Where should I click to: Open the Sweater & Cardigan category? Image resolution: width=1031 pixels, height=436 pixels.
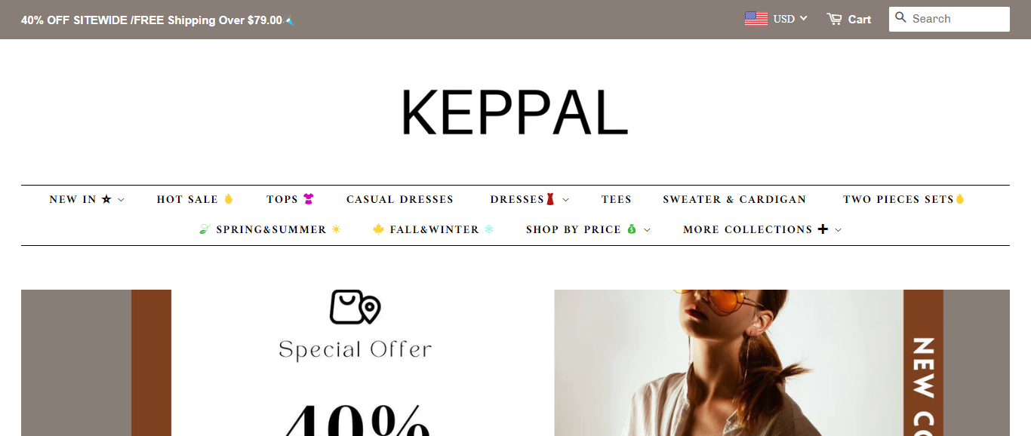point(734,199)
